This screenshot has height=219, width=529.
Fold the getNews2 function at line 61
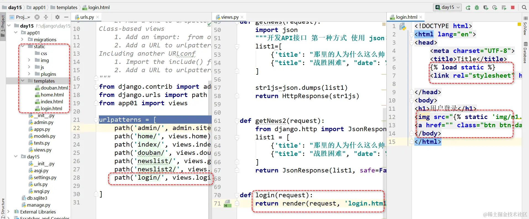point(237,121)
